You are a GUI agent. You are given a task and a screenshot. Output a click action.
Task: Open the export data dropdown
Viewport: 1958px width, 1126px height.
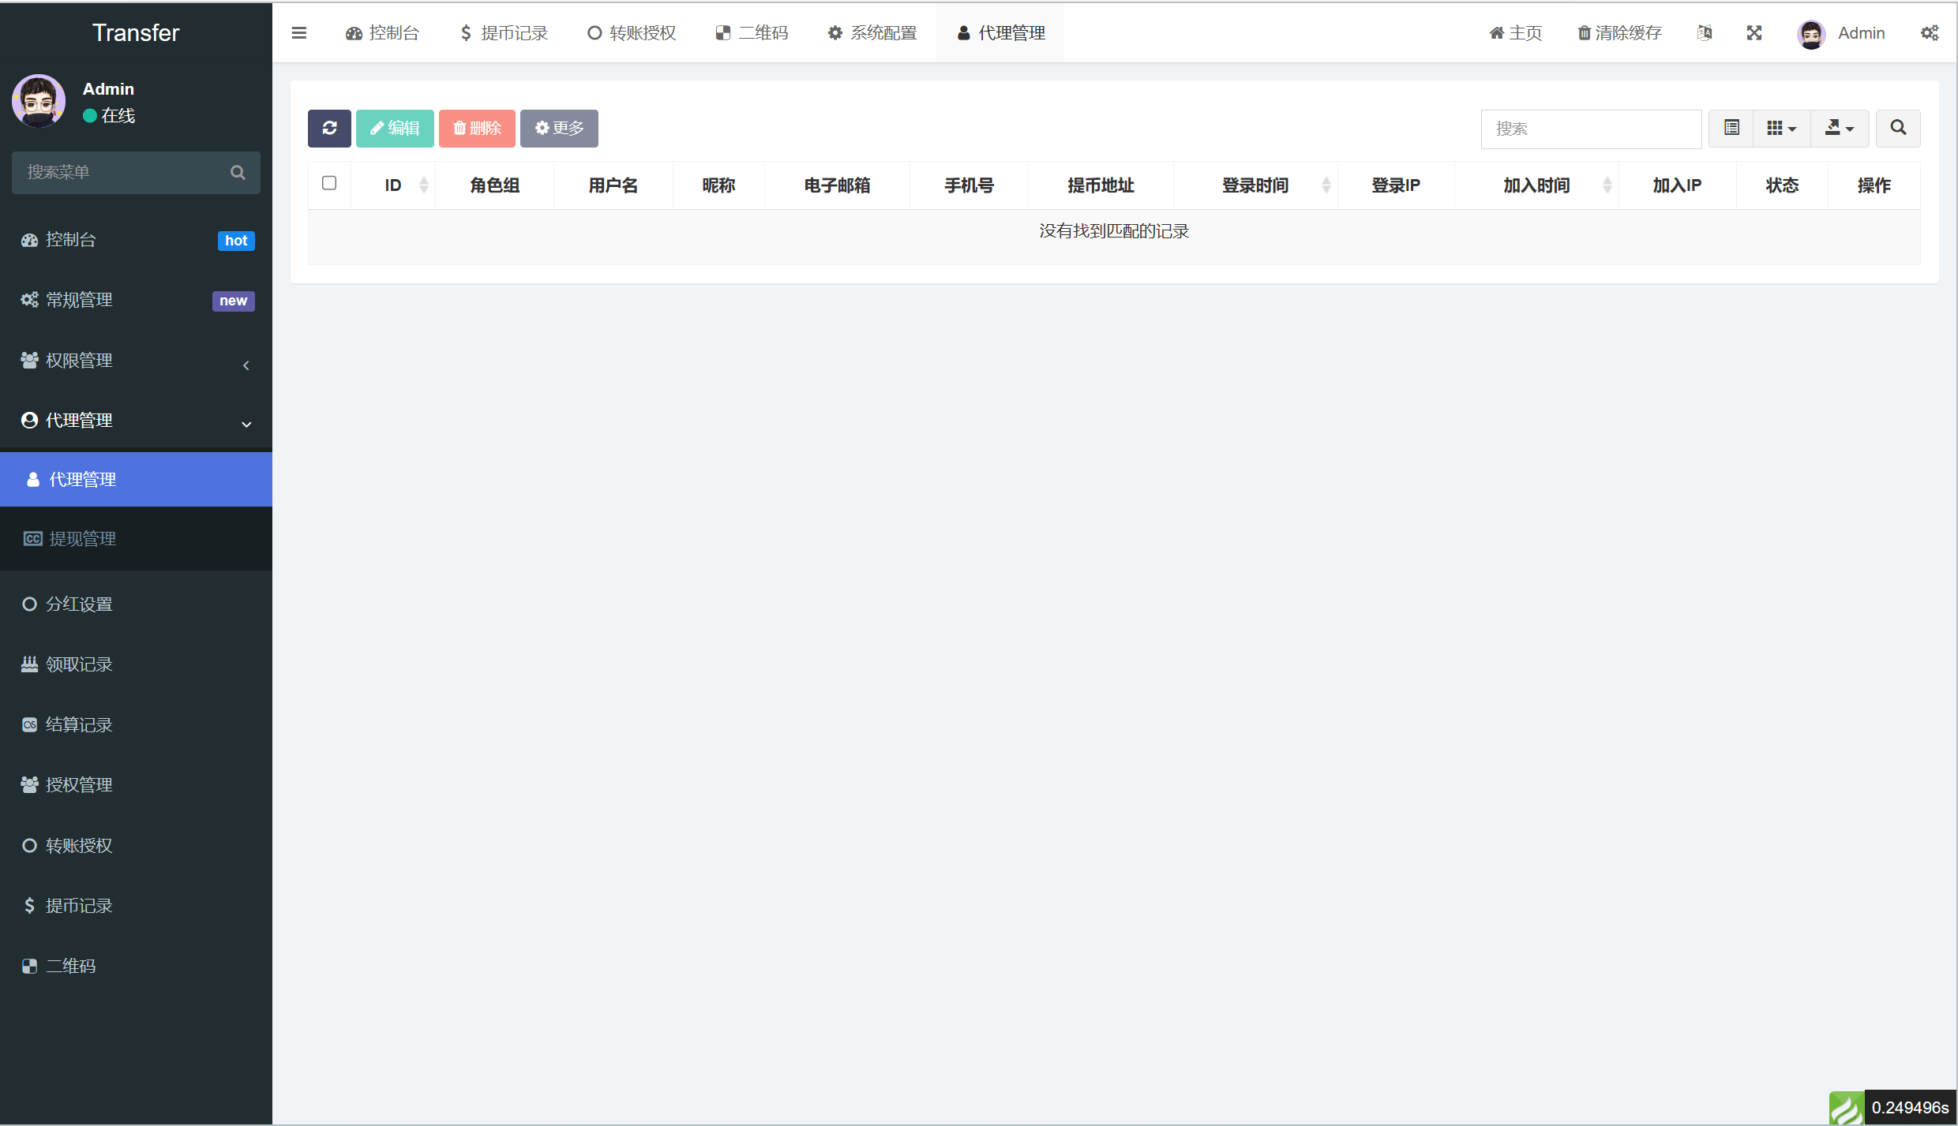click(1840, 128)
